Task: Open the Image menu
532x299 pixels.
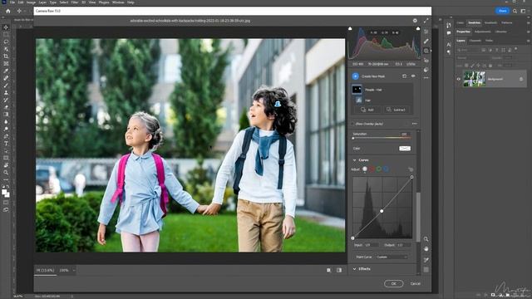Action: [31, 2]
